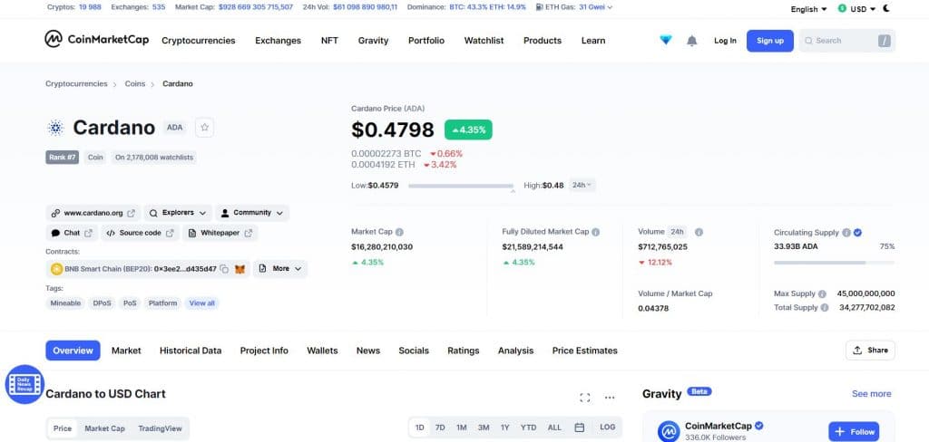Viewport: 929px width, 442px height.
Task: Switch to Historical Data tab
Action: tap(191, 351)
